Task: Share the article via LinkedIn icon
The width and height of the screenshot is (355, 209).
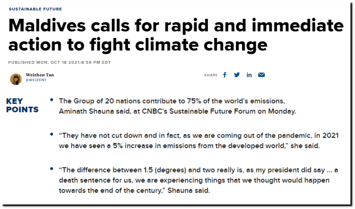Action: (x=249, y=75)
